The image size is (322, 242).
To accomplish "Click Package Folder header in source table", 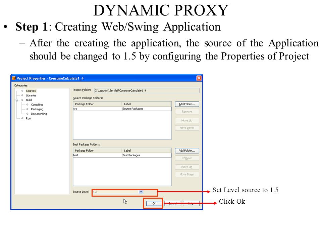I will pos(98,104).
